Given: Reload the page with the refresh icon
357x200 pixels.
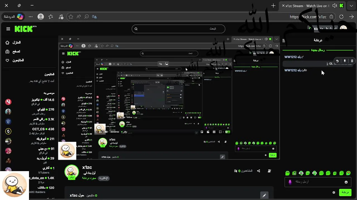Looking at the screenshot, I should point(341,17).
